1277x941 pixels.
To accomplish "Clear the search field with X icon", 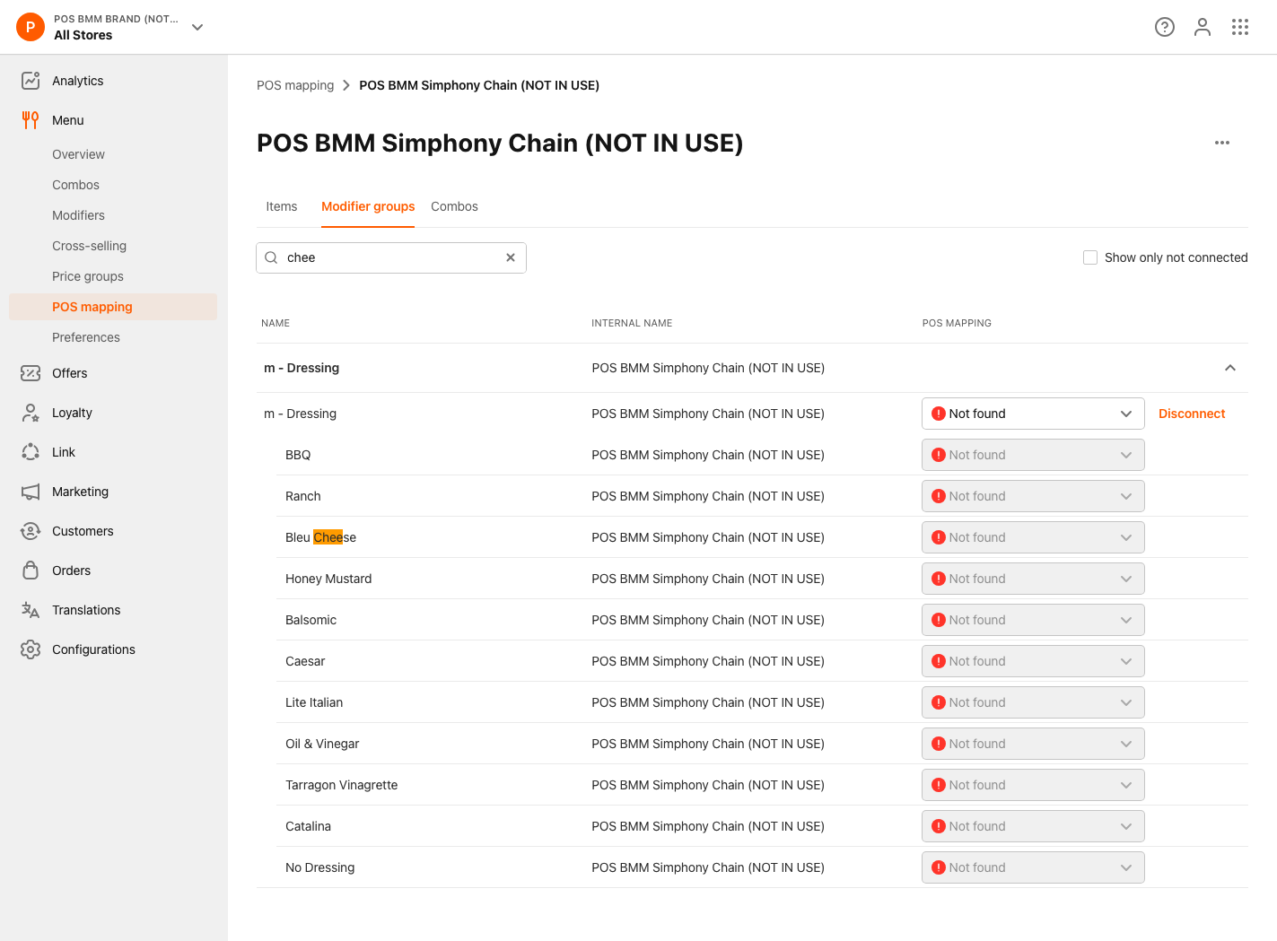I will (511, 257).
